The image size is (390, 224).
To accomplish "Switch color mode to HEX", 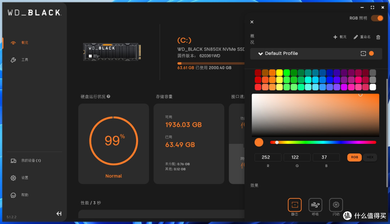I will [370, 157].
